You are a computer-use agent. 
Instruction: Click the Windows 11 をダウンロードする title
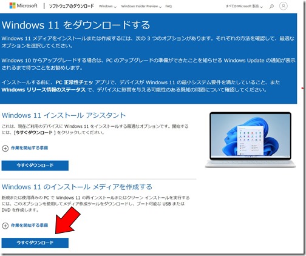76,25
